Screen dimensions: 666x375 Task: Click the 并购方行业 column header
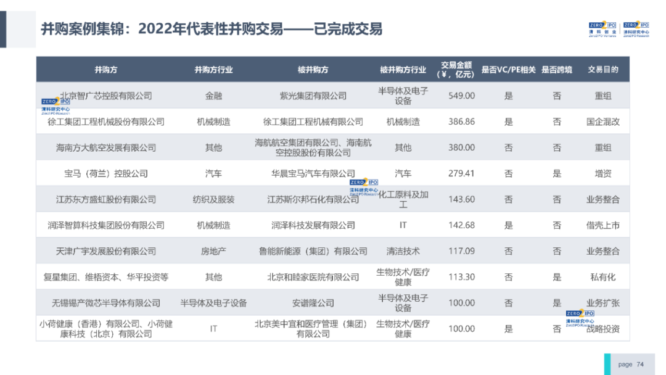tap(213, 70)
